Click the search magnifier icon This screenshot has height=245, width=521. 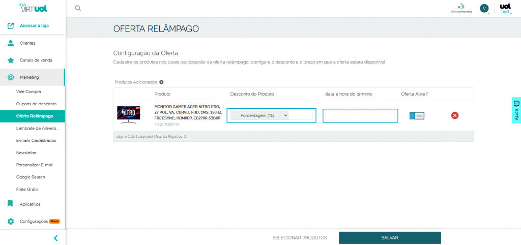[78, 8]
